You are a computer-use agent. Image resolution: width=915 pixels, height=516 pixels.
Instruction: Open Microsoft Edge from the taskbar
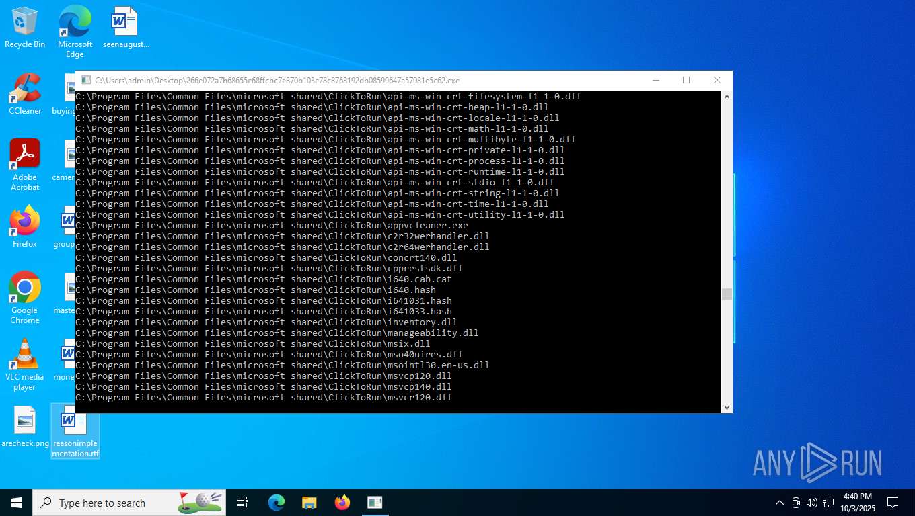[x=277, y=503]
